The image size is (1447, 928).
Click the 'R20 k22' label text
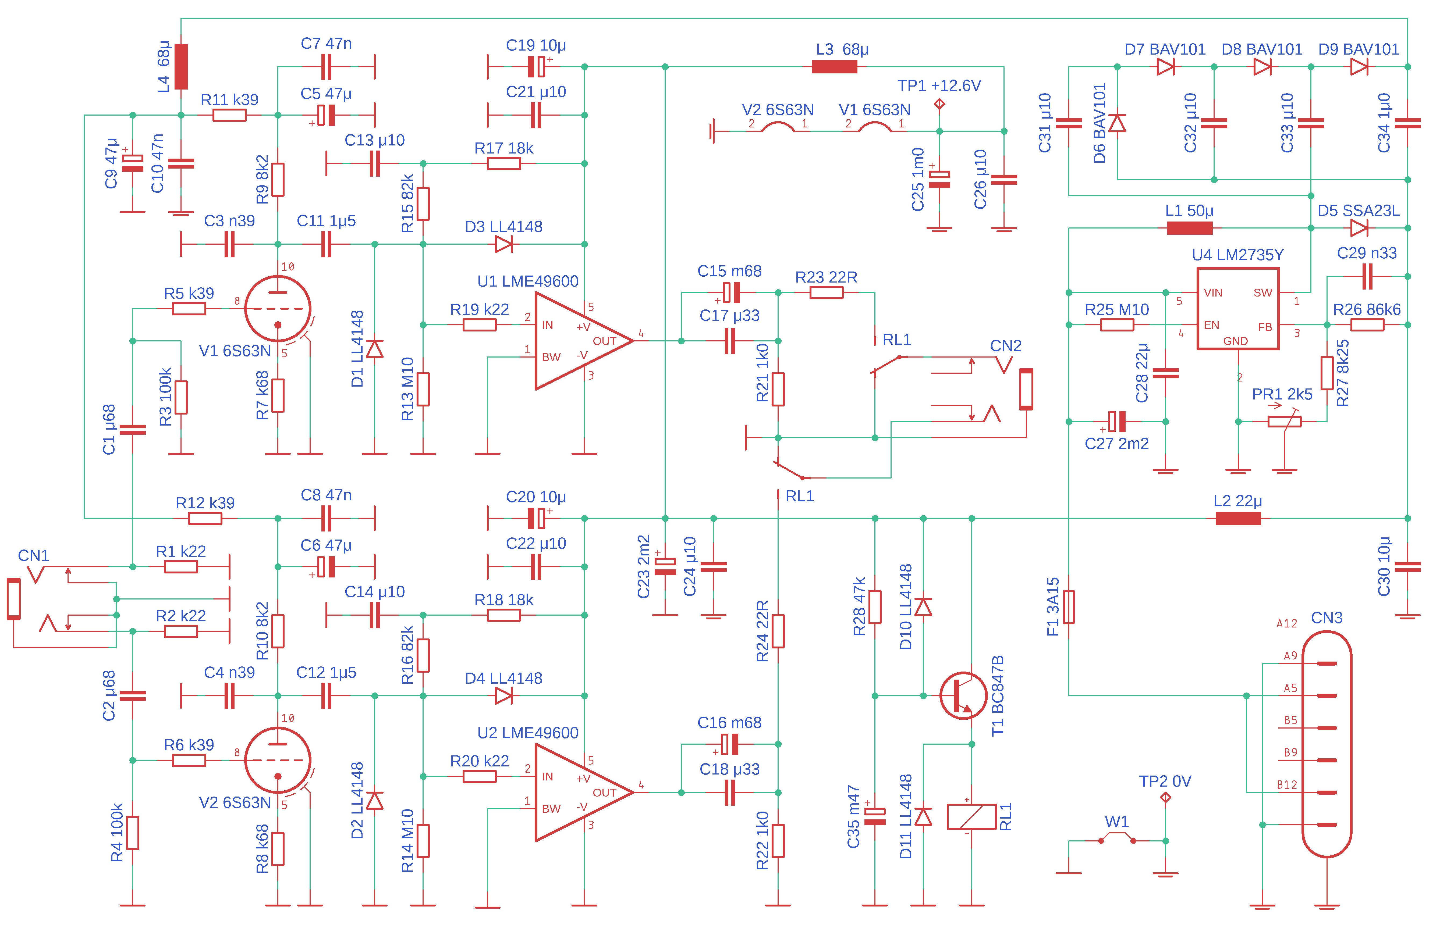(x=479, y=761)
